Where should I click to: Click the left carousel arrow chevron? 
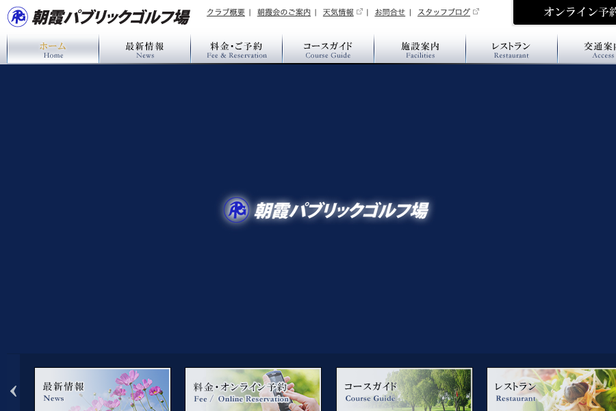(13, 391)
